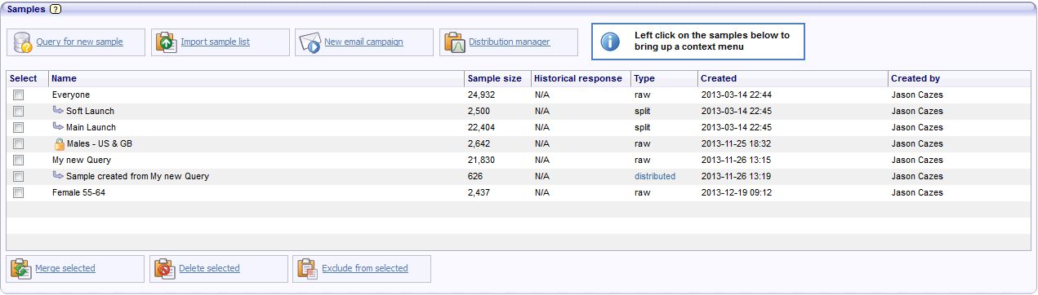Check the box for Female 55-64
The image size is (1038, 295).
[x=18, y=193]
